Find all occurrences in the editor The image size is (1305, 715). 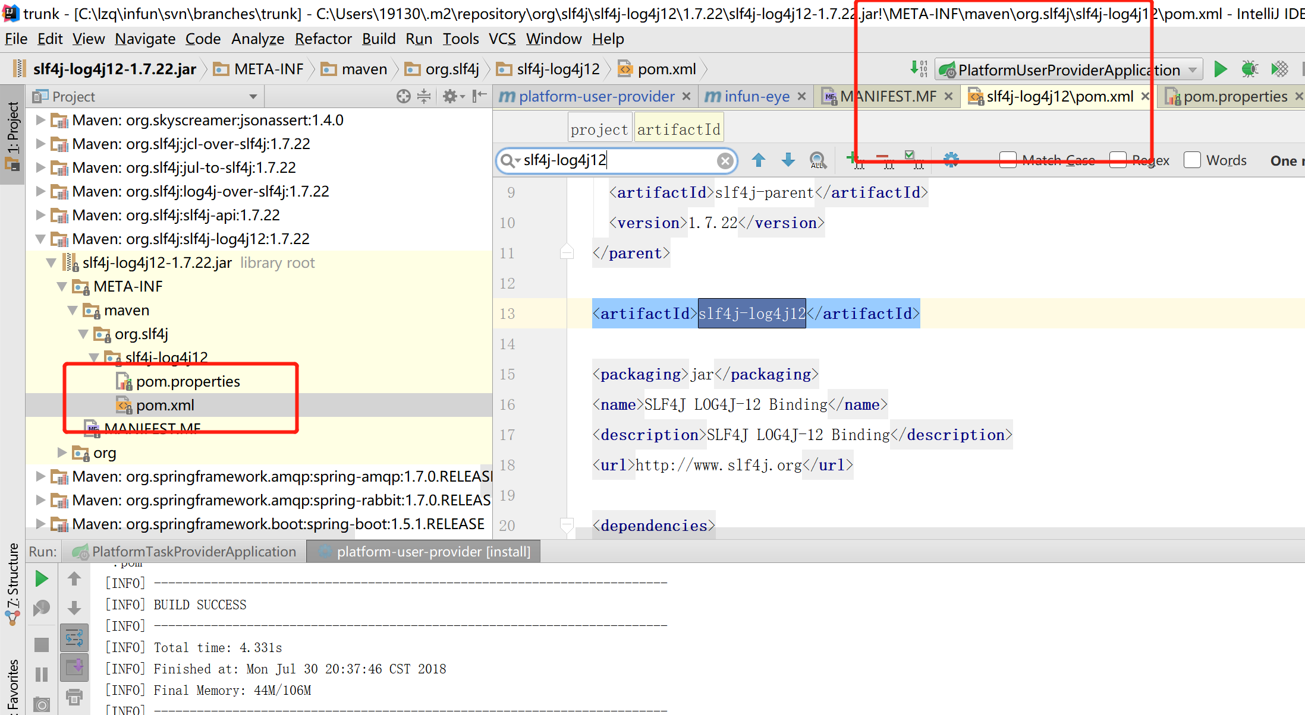[x=818, y=160]
